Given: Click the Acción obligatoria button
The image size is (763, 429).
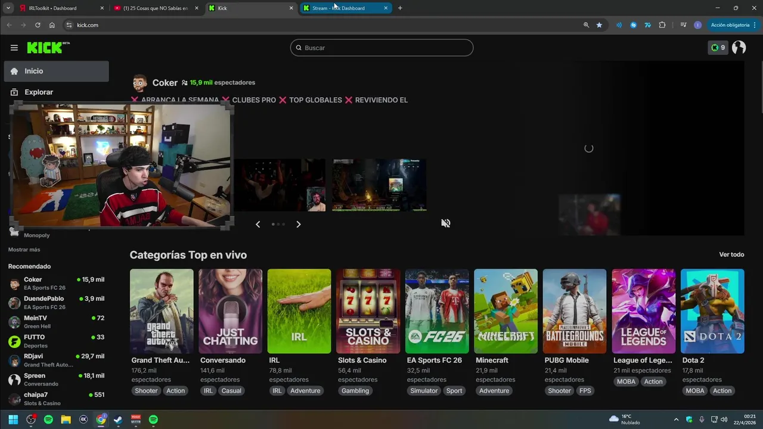Looking at the screenshot, I should point(733,25).
